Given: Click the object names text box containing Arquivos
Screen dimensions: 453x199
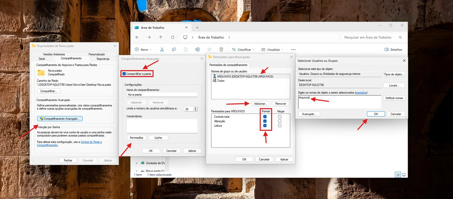Looking at the screenshot, I should click(x=339, y=102).
